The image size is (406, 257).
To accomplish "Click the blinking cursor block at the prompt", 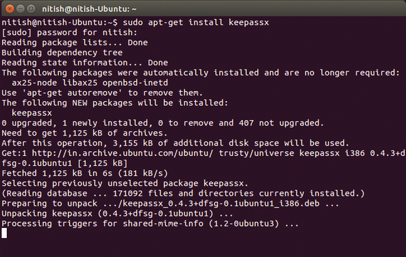I will [x=4, y=233].
